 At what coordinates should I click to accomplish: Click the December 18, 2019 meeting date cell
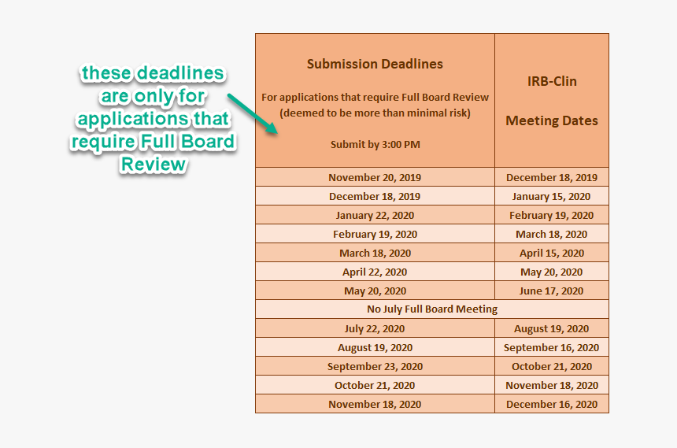[551, 177]
